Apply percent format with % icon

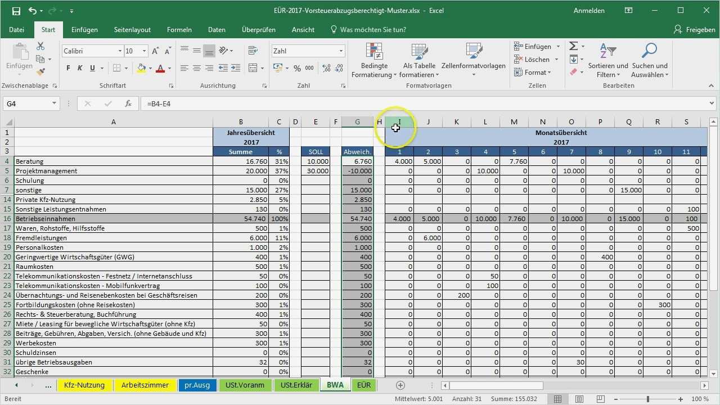pos(296,68)
